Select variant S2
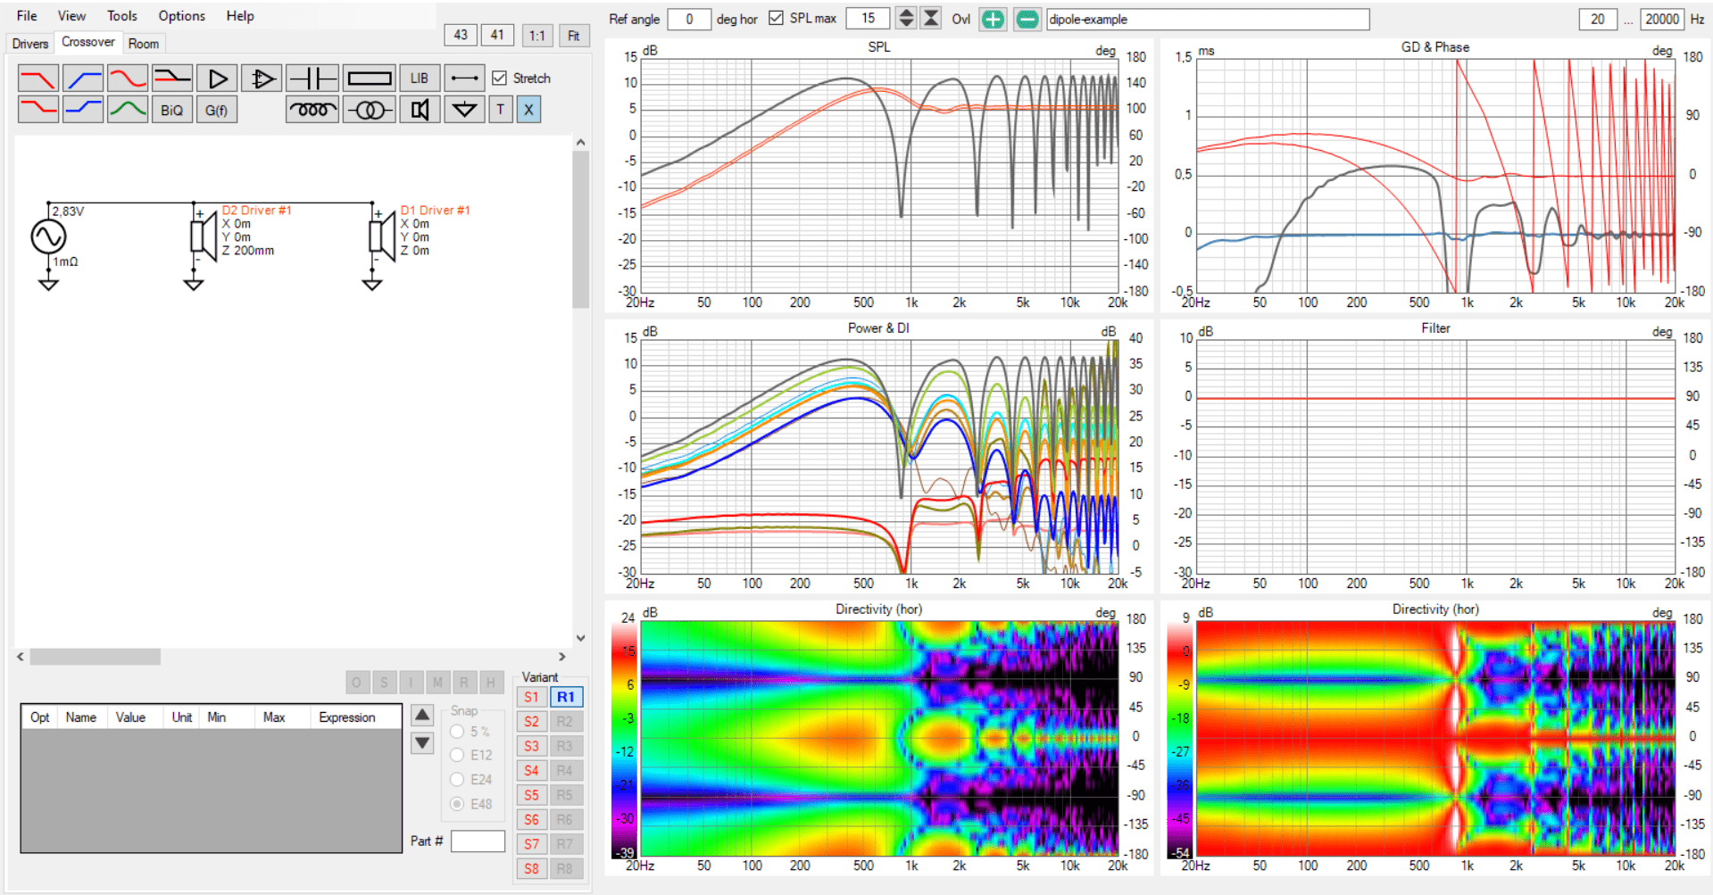 coord(531,721)
